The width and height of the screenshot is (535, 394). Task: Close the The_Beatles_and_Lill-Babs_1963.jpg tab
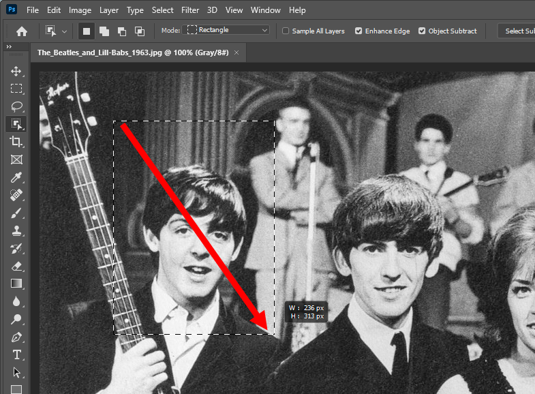[x=236, y=52]
